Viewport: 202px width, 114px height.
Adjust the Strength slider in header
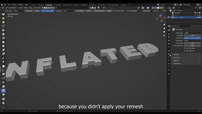point(33,11)
